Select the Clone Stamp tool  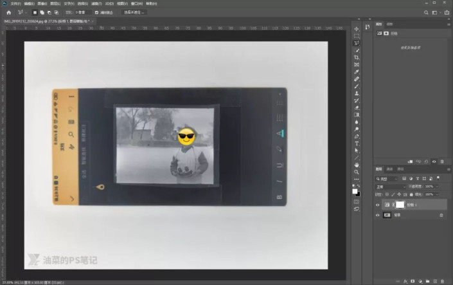[x=357, y=93]
